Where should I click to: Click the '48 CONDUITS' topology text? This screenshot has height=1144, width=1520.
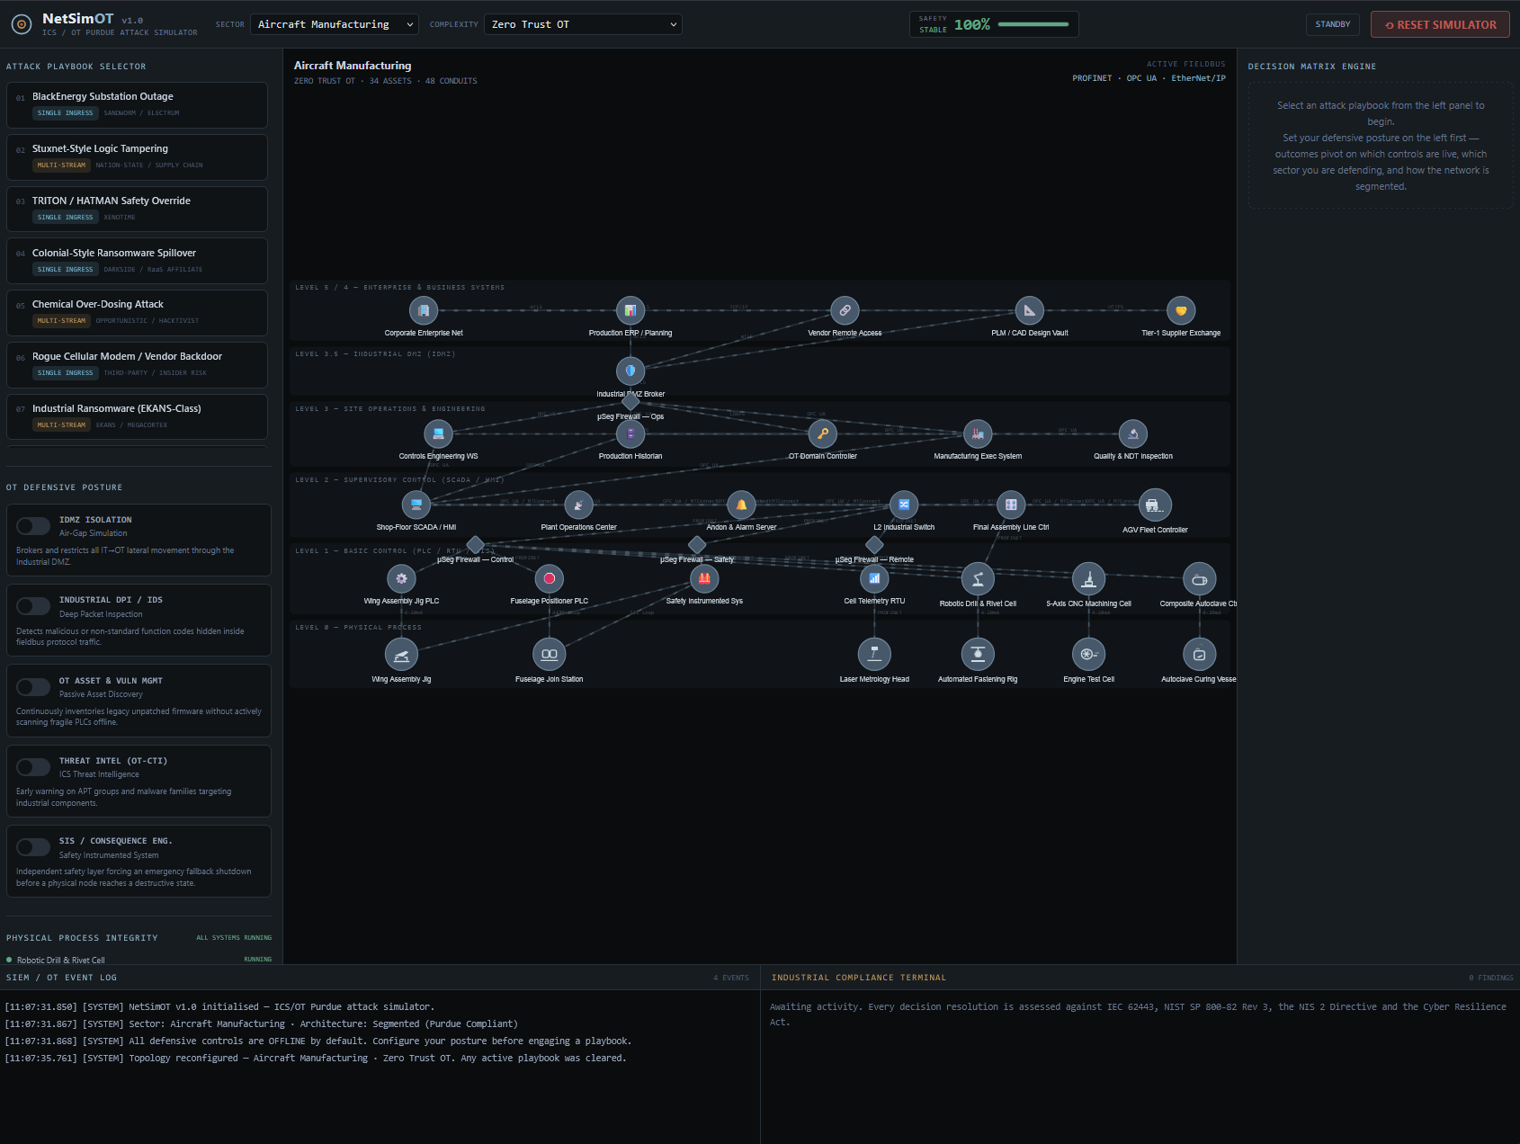(452, 81)
